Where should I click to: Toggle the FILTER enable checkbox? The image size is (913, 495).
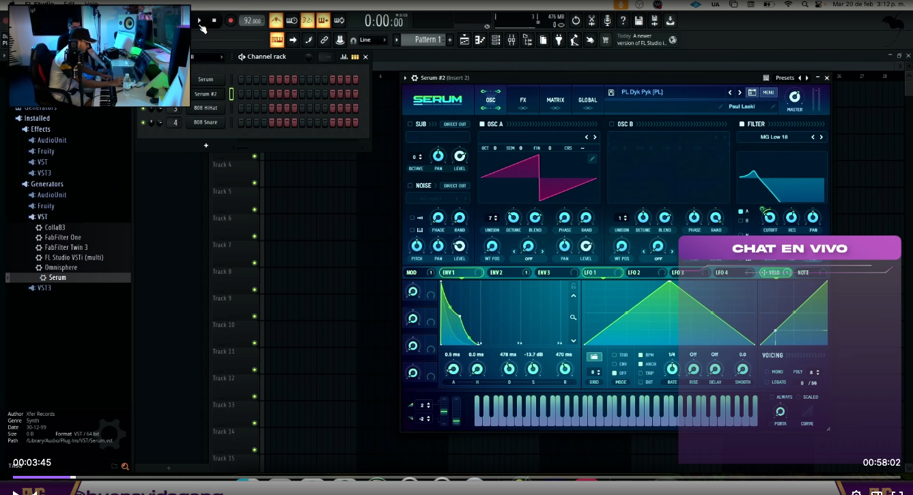[742, 124]
